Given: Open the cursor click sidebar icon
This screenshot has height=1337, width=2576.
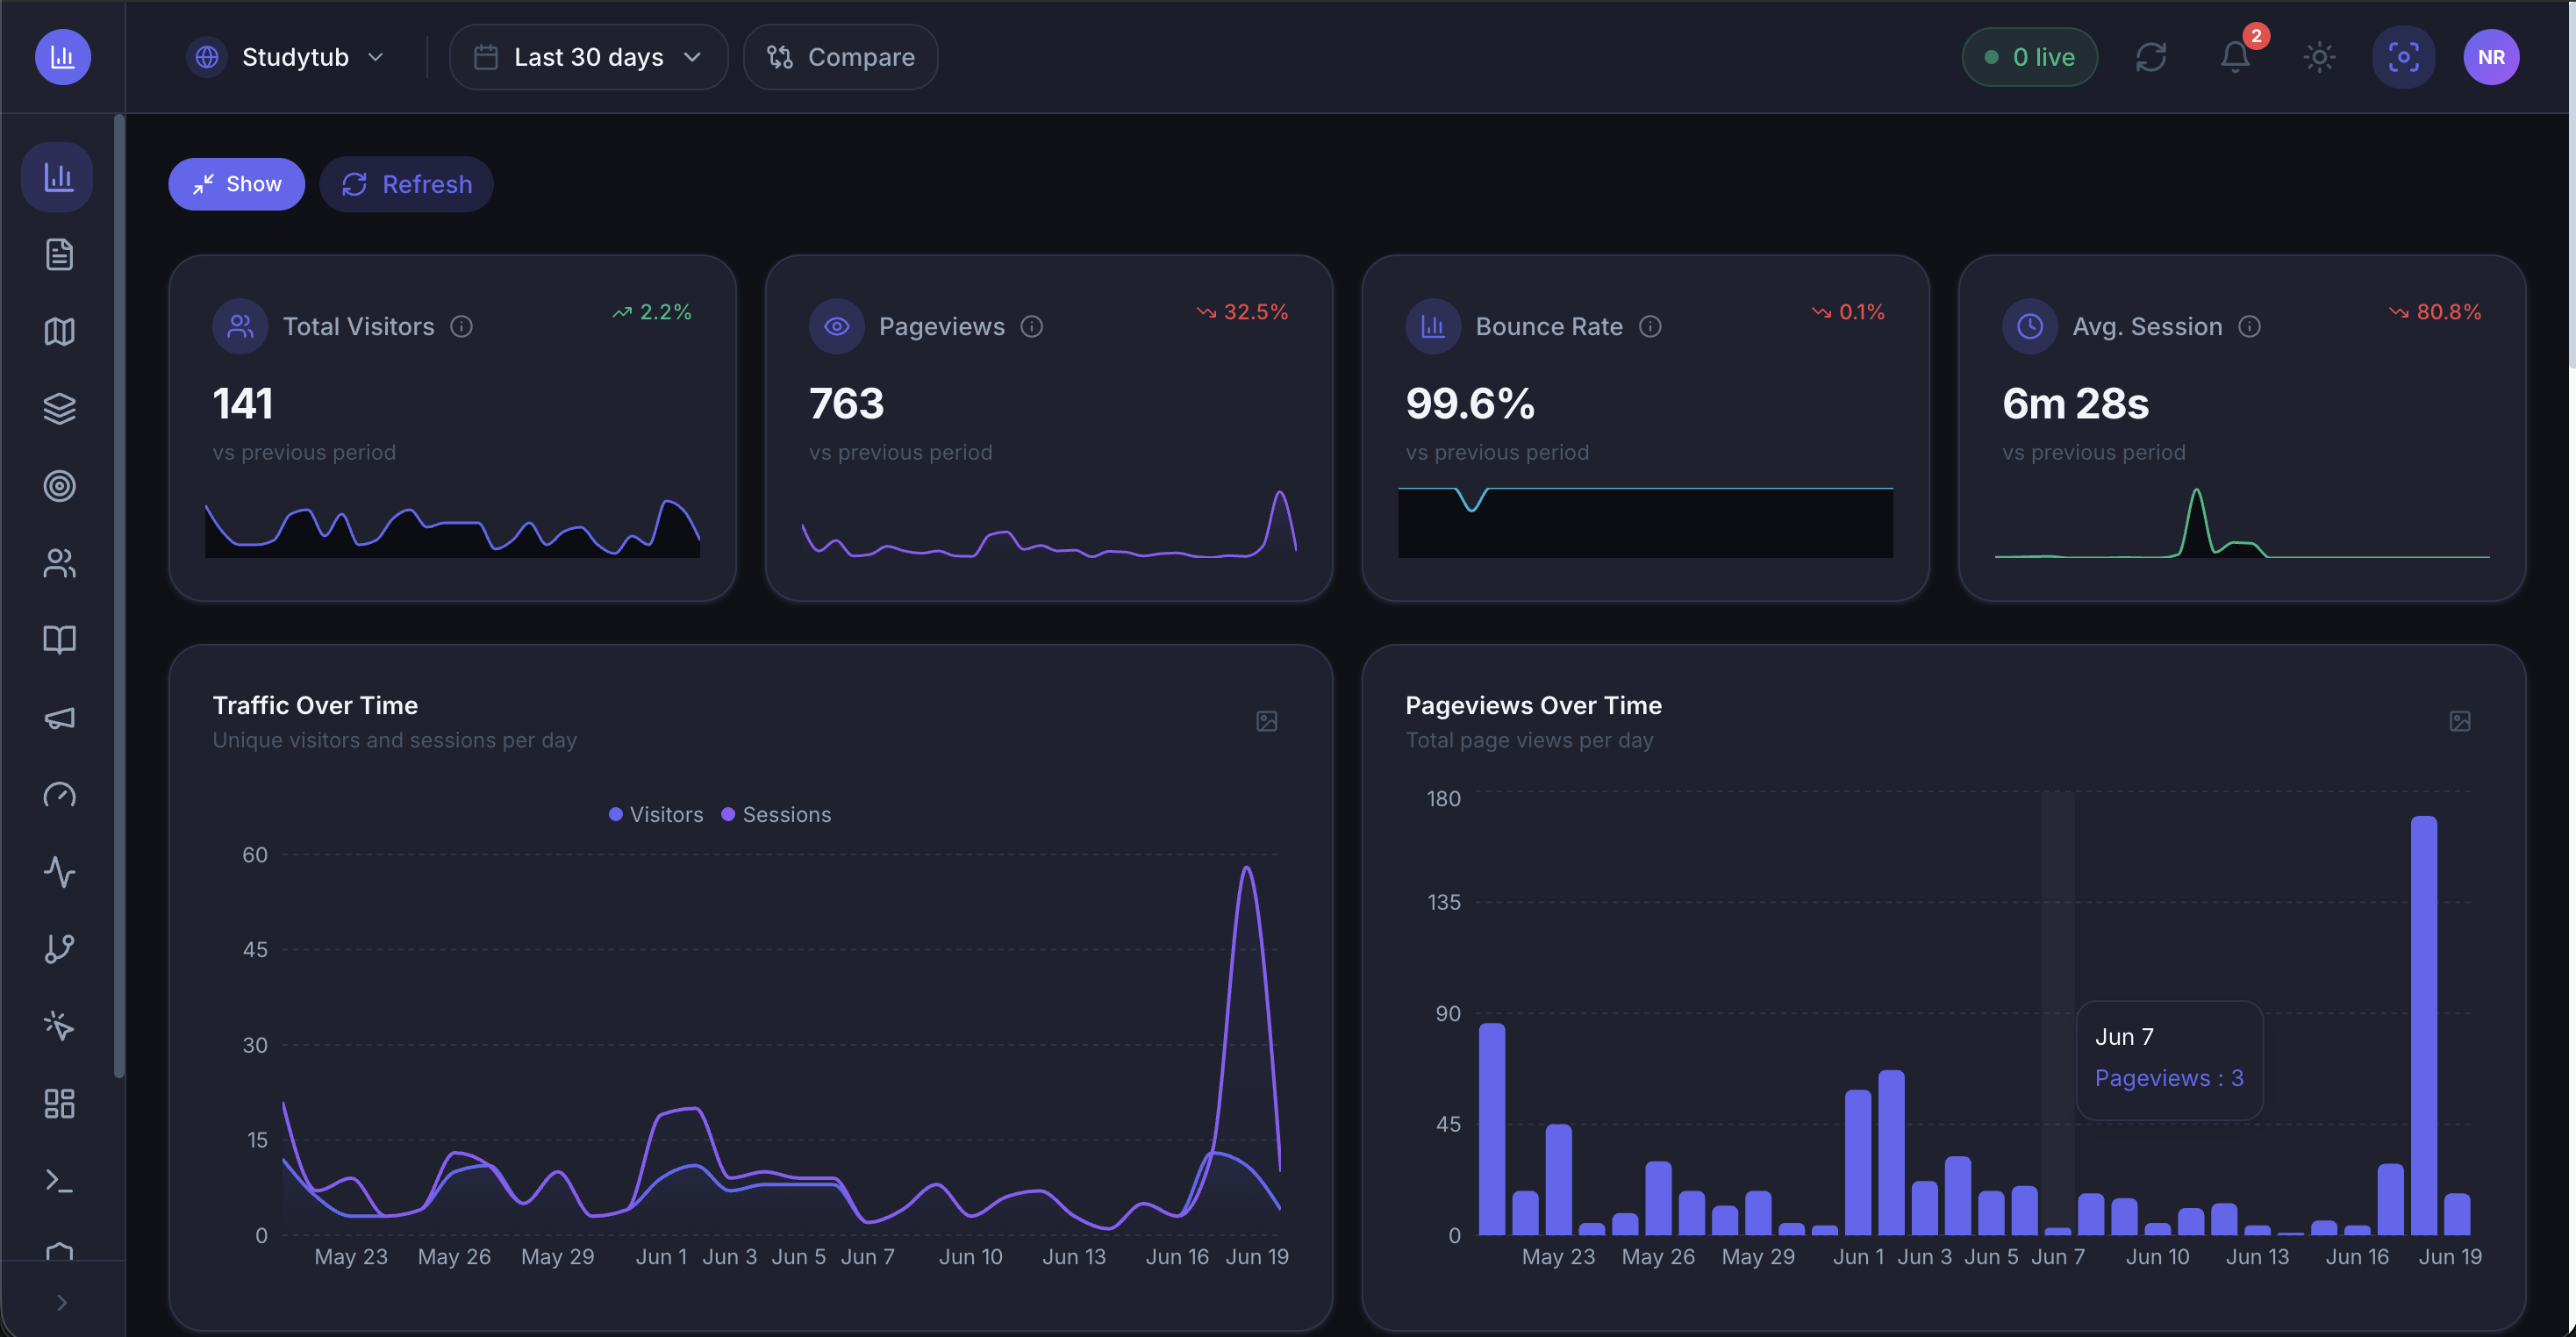Looking at the screenshot, I should pos(59,1026).
